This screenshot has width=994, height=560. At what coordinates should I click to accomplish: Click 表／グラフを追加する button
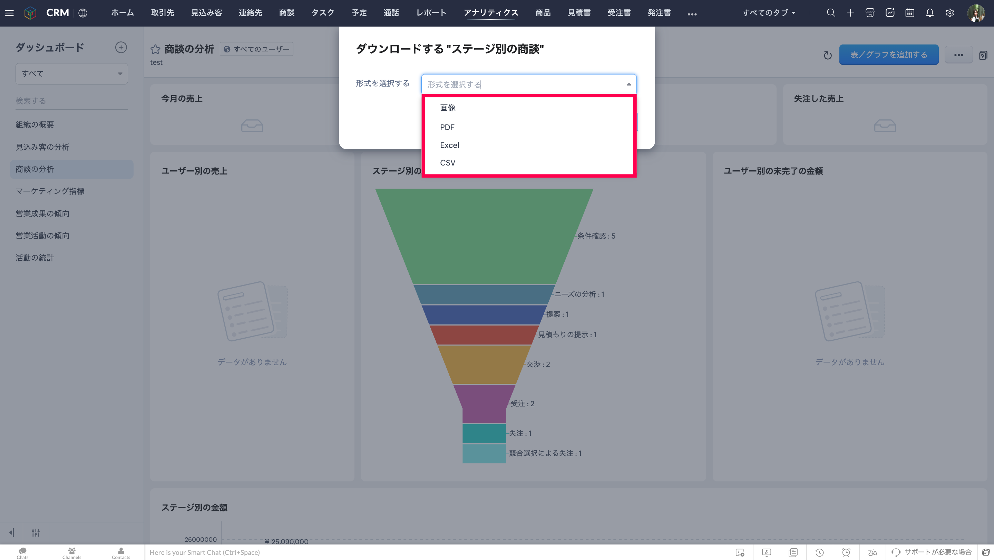coord(888,55)
